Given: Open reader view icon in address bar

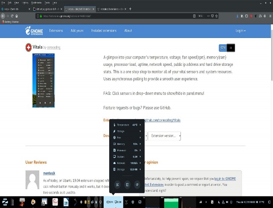Looking at the screenshot, I should coord(195,16).
